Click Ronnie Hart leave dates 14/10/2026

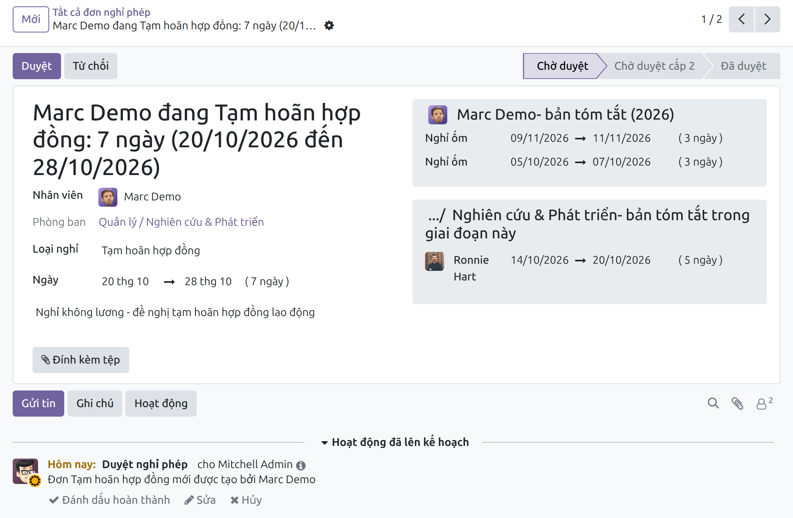pos(580,260)
